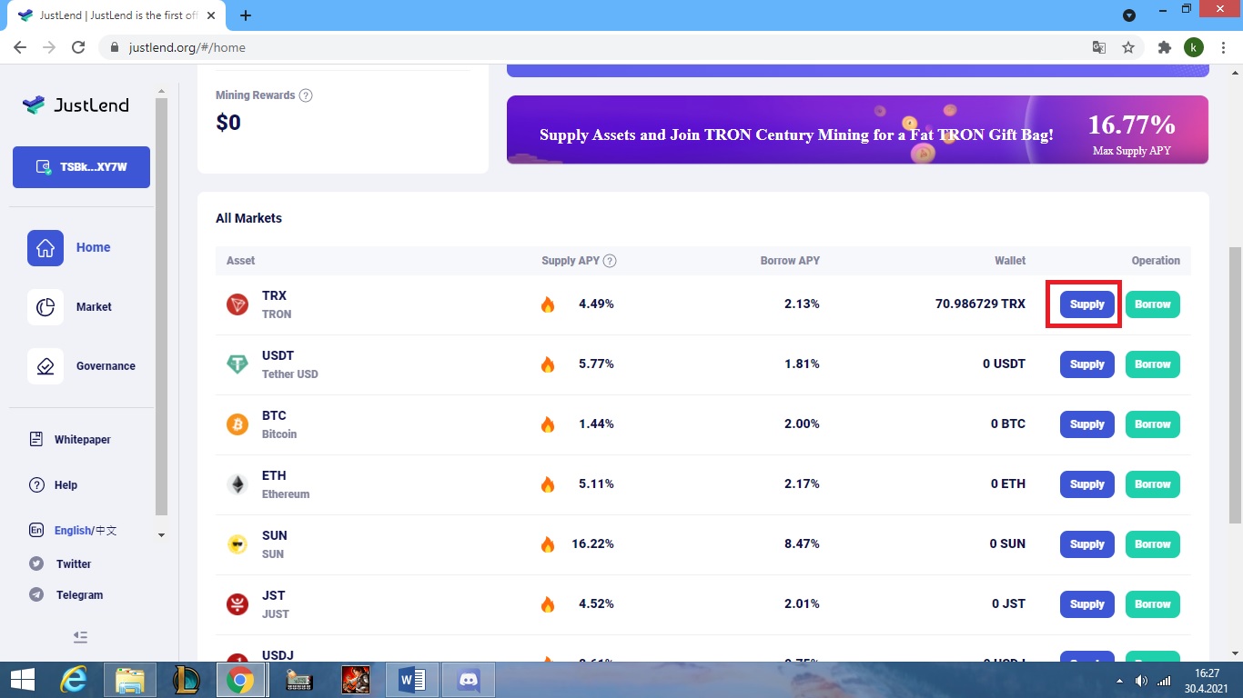1243x698 pixels.
Task: Supply SUN asset
Action: (1086, 544)
